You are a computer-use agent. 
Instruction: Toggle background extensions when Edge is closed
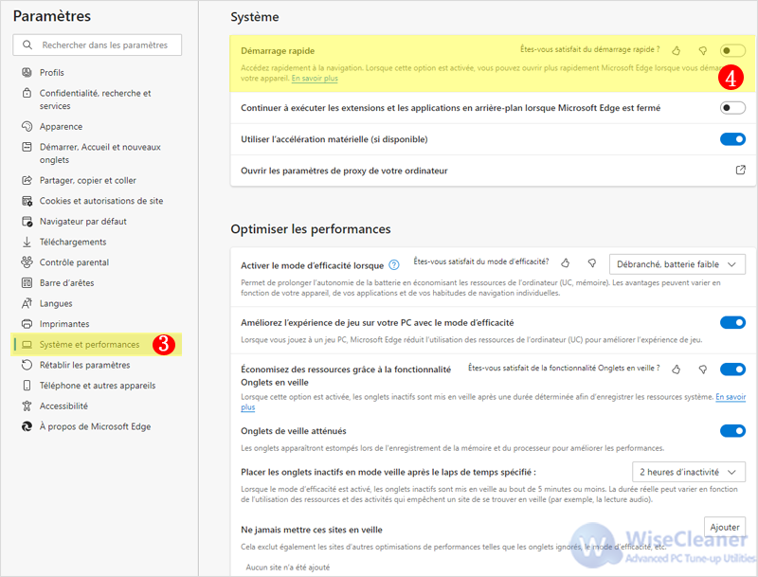(732, 108)
